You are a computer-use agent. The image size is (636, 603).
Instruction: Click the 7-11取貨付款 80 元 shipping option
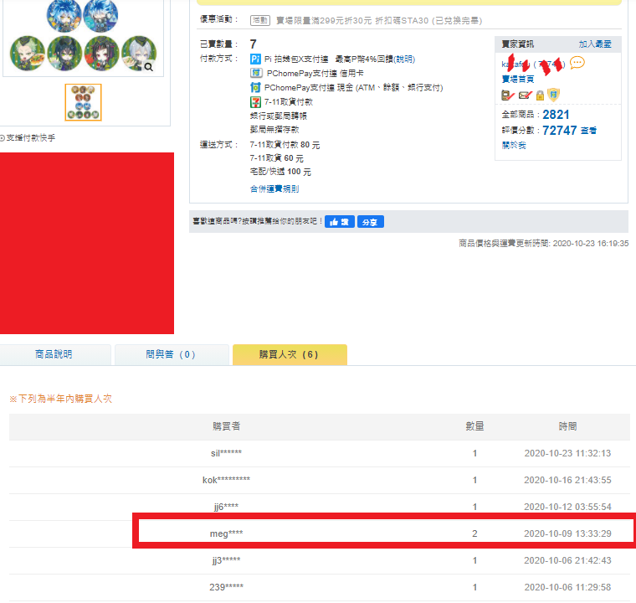[285, 145]
